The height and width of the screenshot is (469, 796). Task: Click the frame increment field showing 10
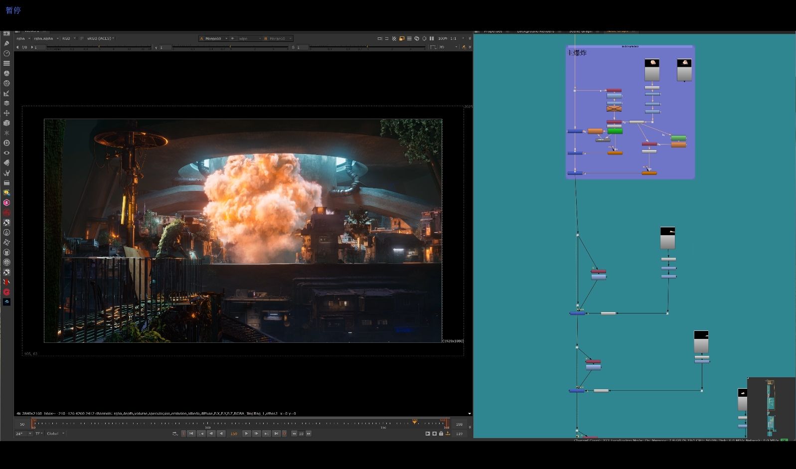pos(301,434)
